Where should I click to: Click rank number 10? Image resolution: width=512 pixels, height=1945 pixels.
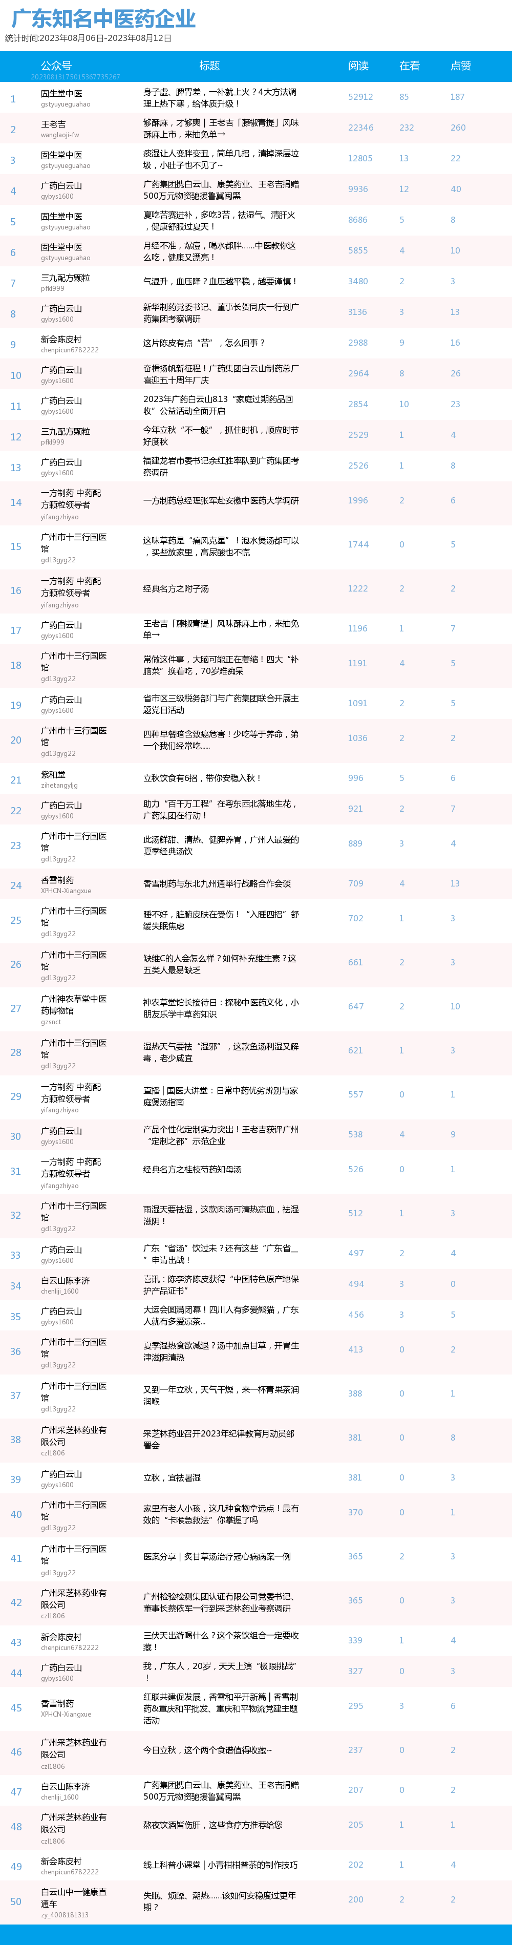click(x=16, y=375)
